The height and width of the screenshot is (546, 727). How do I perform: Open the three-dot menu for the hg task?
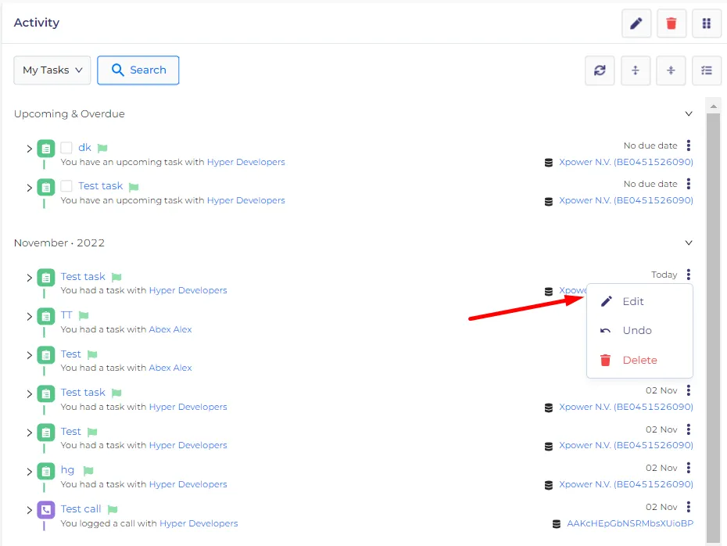(x=689, y=468)
